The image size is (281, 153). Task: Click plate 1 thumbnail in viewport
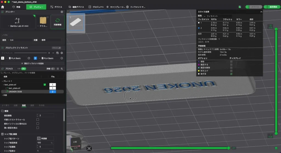pyautogui.click(x=76, y=22)
